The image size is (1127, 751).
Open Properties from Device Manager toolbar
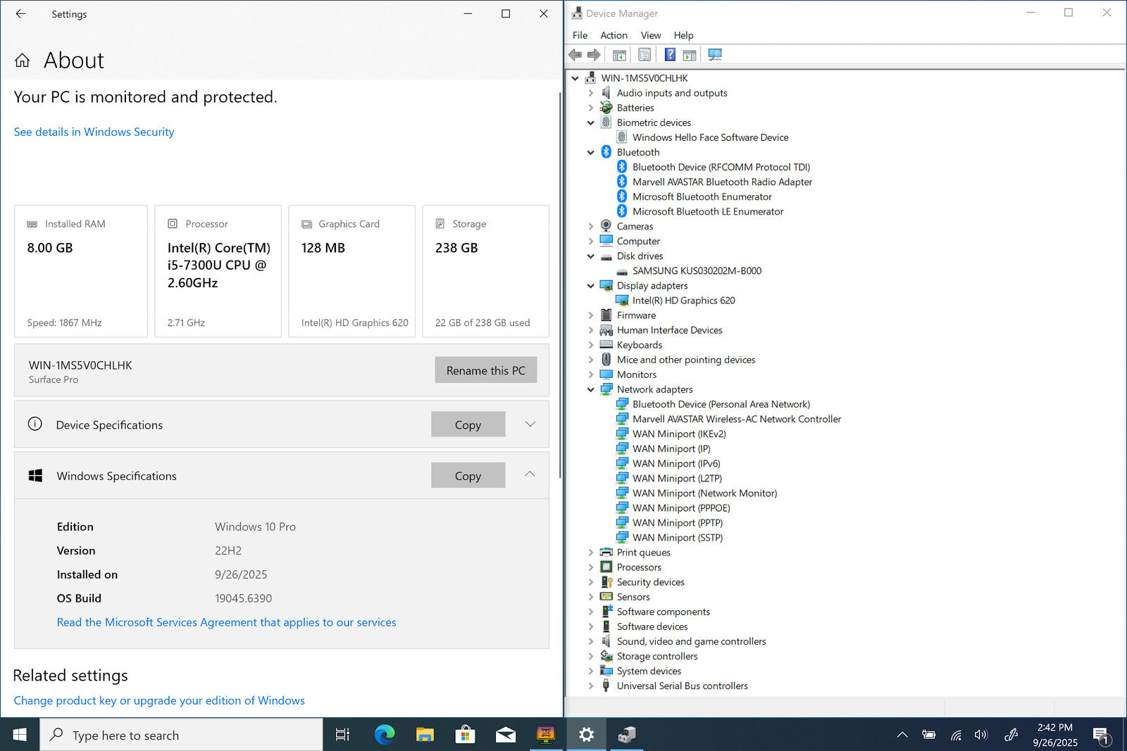tap(645, 55)
